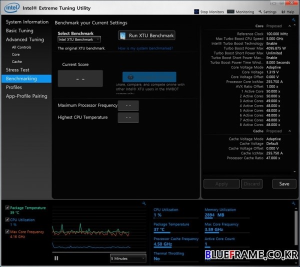Screen dimensions: 300x267
Task: Click the Intel logo icon
Action: 12,7
